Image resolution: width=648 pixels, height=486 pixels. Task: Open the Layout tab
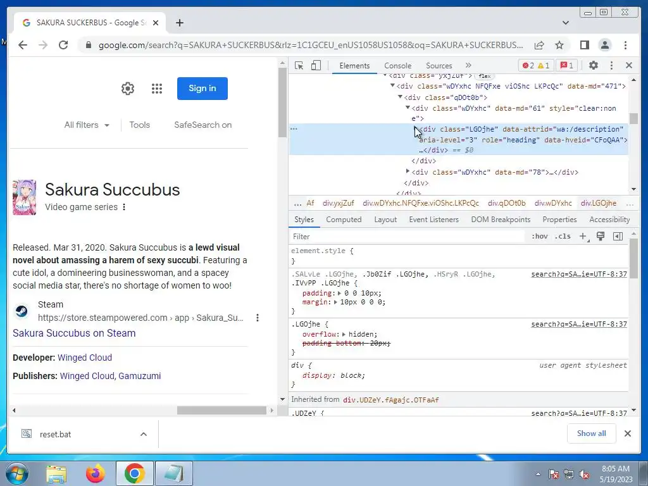click(385, 220)
